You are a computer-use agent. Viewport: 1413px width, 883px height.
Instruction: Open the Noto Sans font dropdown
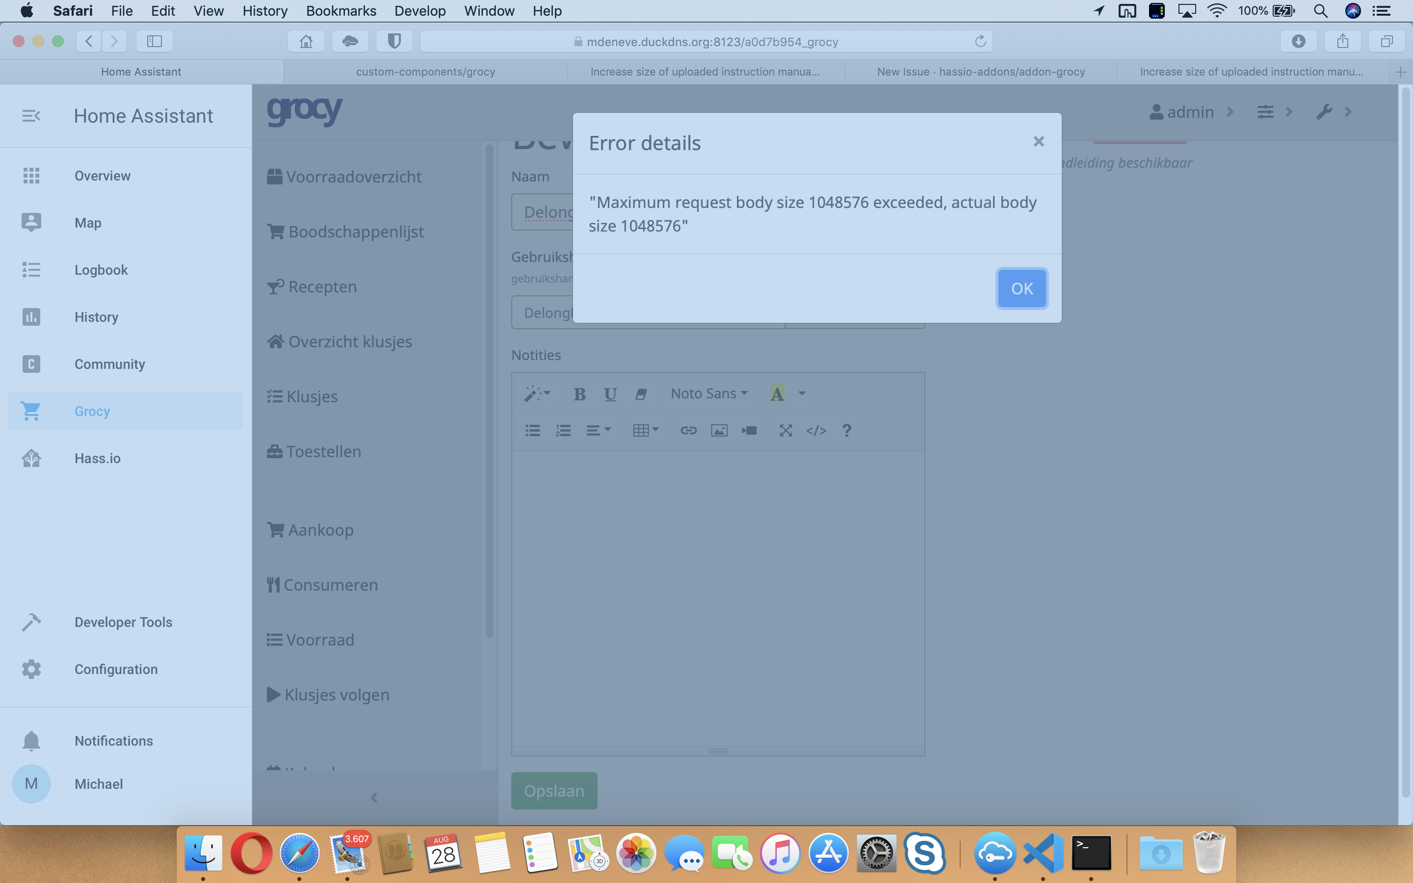[x=709, y=393]
